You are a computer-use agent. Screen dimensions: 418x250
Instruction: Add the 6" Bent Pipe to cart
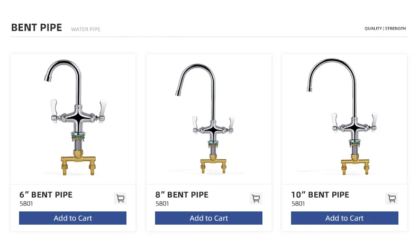[72, 218]
